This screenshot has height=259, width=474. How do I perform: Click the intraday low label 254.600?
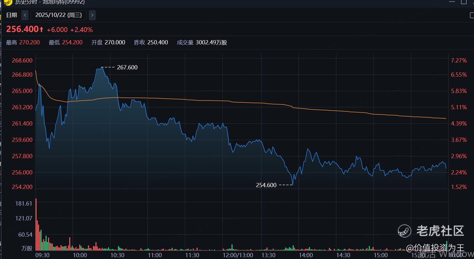tap(266, 185)
